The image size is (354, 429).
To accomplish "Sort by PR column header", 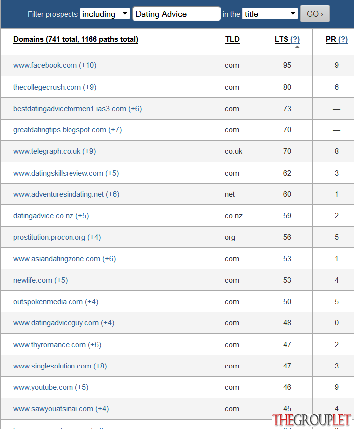I will coord(331,39).
